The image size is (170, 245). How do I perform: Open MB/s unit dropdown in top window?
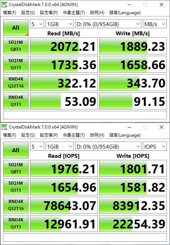(155, 24)
